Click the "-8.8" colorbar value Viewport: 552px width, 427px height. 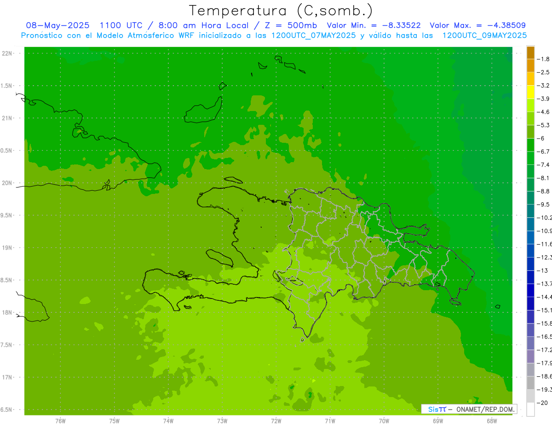tap(543, 191)
